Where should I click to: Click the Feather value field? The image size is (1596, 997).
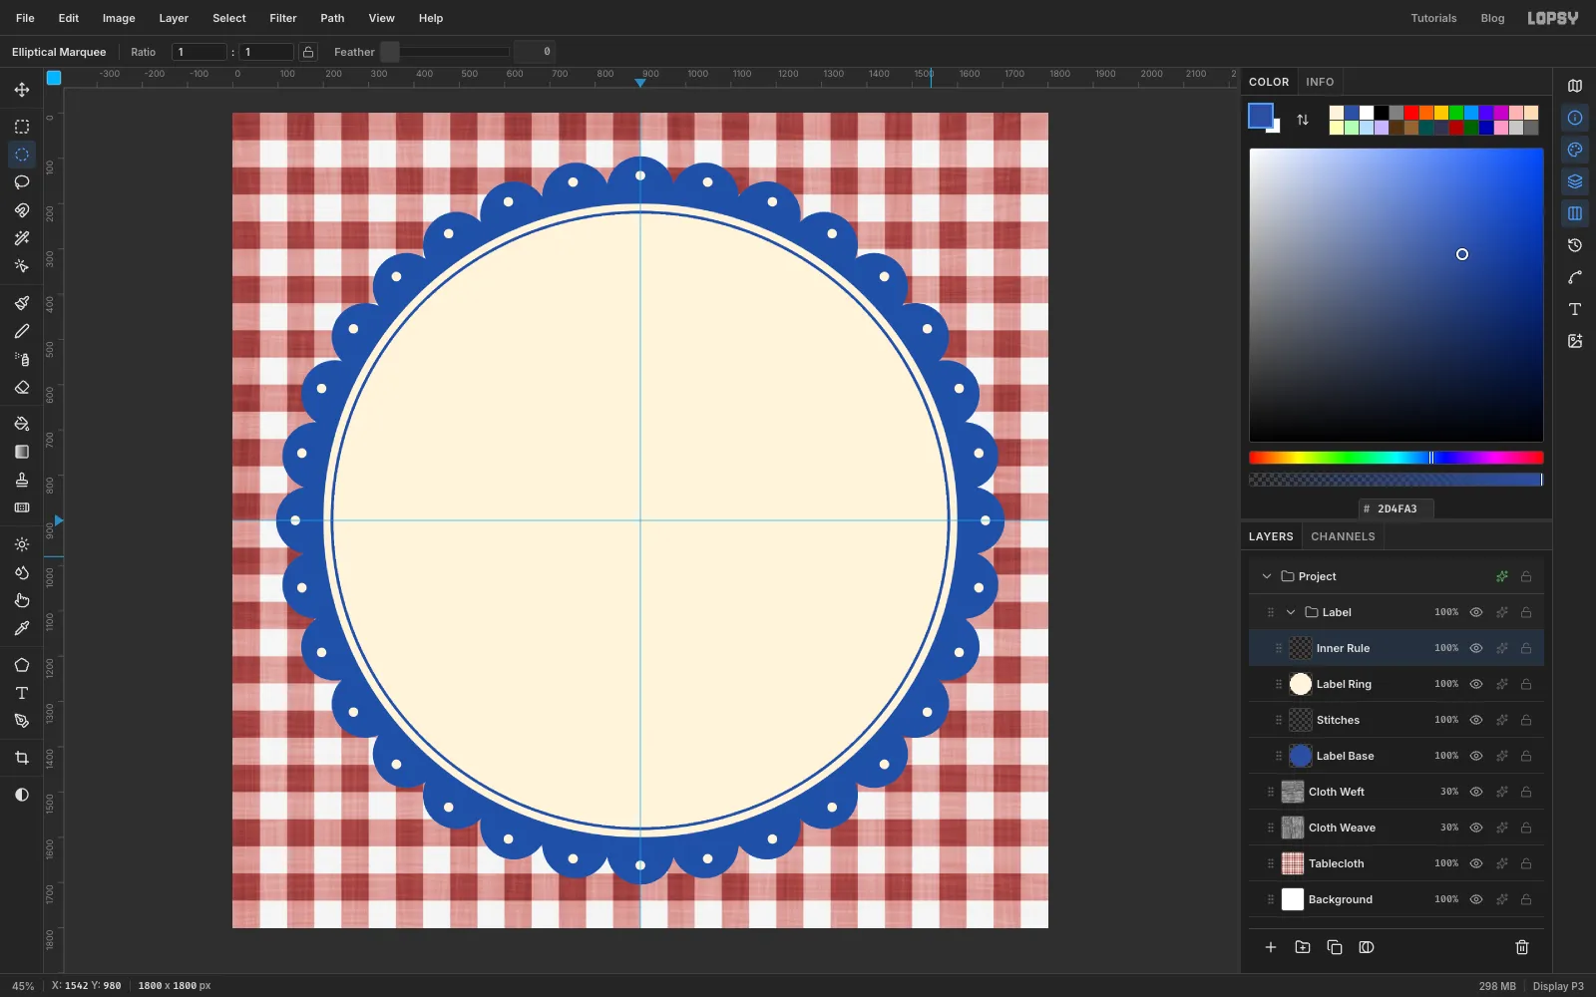(x=535, y=52)
